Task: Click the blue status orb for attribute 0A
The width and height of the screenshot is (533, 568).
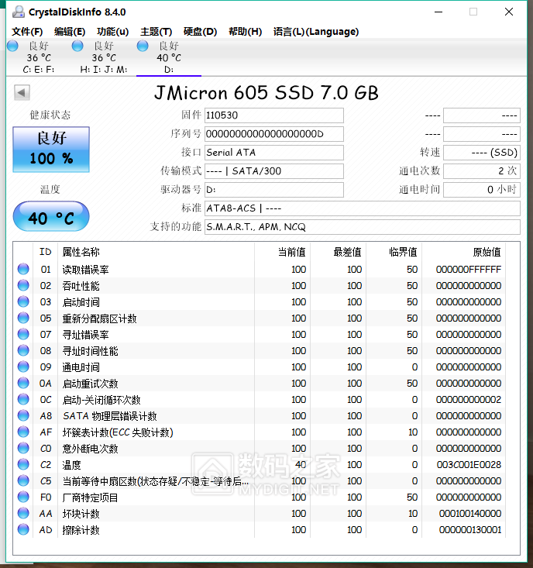Action: [23, 384]
